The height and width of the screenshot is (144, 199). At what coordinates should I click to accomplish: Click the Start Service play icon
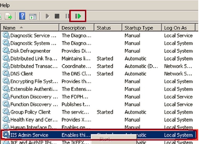[x=48, y=16]
